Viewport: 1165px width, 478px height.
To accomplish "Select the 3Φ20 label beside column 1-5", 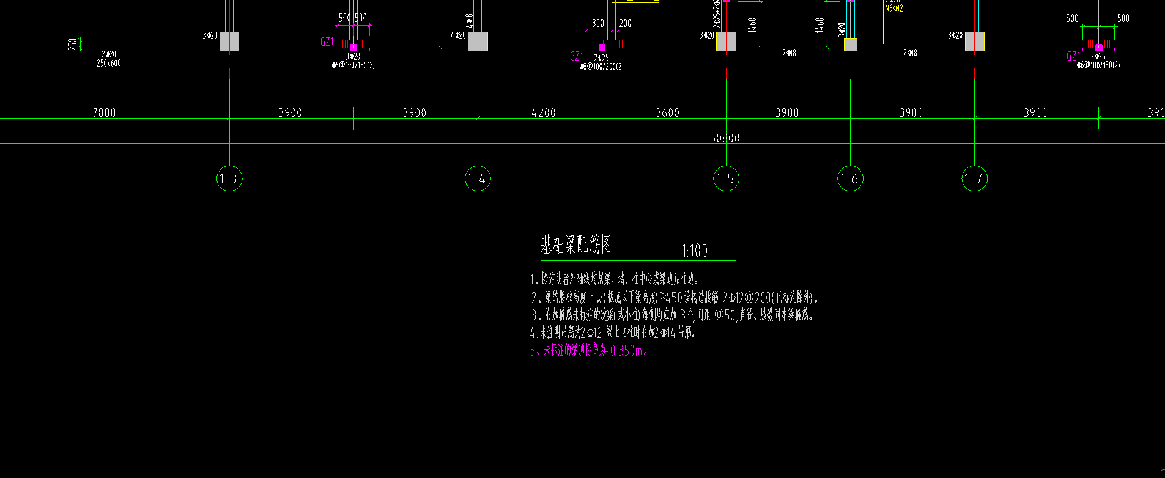I will click(x=707, y=35).
